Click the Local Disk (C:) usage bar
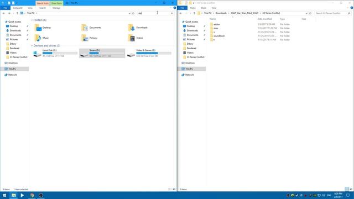The image size is (354, 199). click(60, 53)
